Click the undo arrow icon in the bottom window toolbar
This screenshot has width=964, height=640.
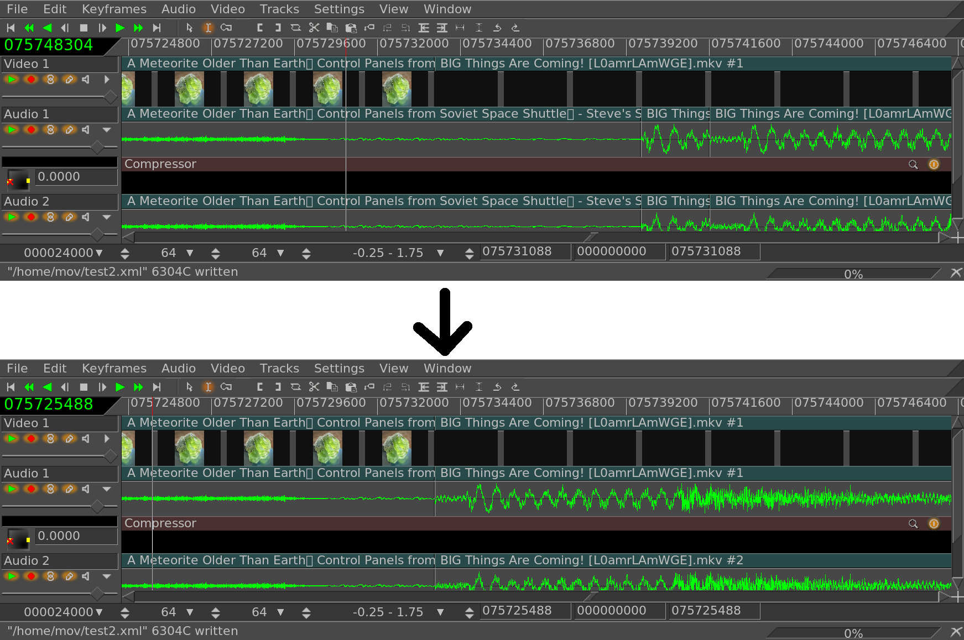coord(497,387)
